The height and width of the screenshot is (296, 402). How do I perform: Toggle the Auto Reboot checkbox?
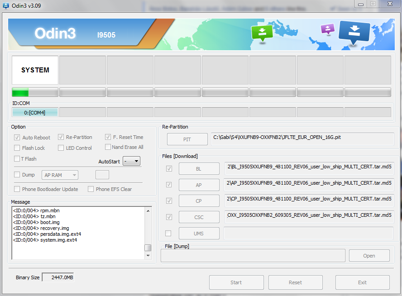click(x=17, y=138)
